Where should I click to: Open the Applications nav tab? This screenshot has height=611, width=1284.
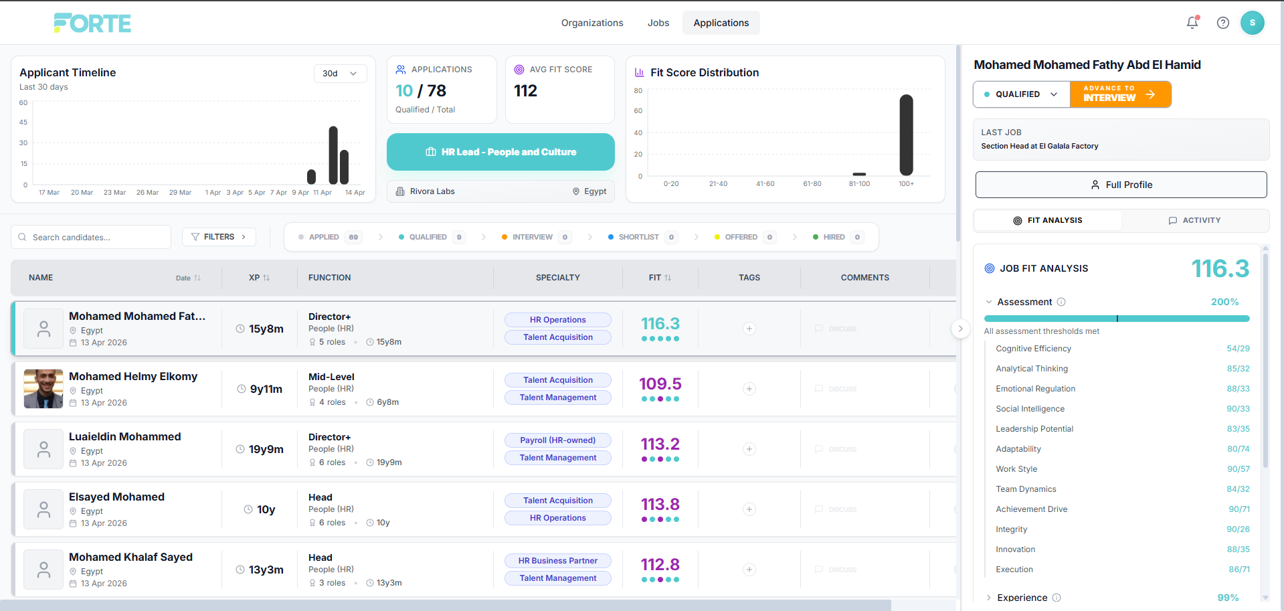[721, 23]
